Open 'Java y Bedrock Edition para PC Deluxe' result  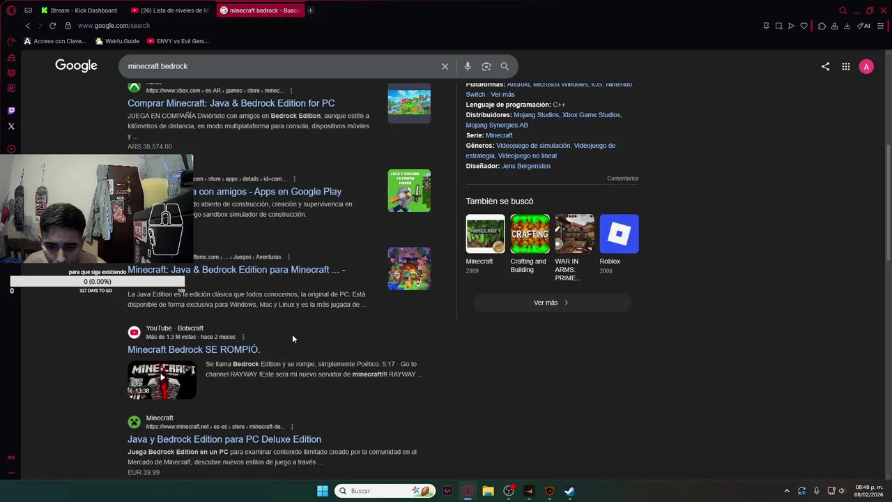coord(224,439)
